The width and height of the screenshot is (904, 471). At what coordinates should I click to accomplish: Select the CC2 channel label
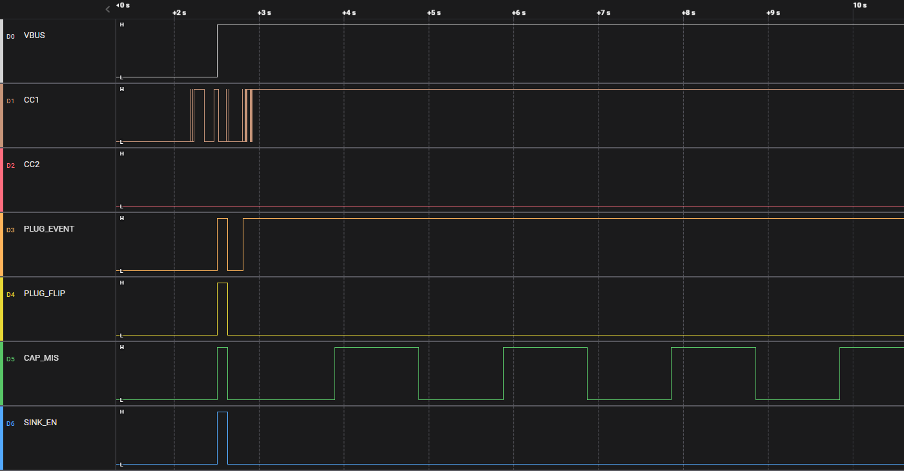pyautogui.click(x=32, y=165)
